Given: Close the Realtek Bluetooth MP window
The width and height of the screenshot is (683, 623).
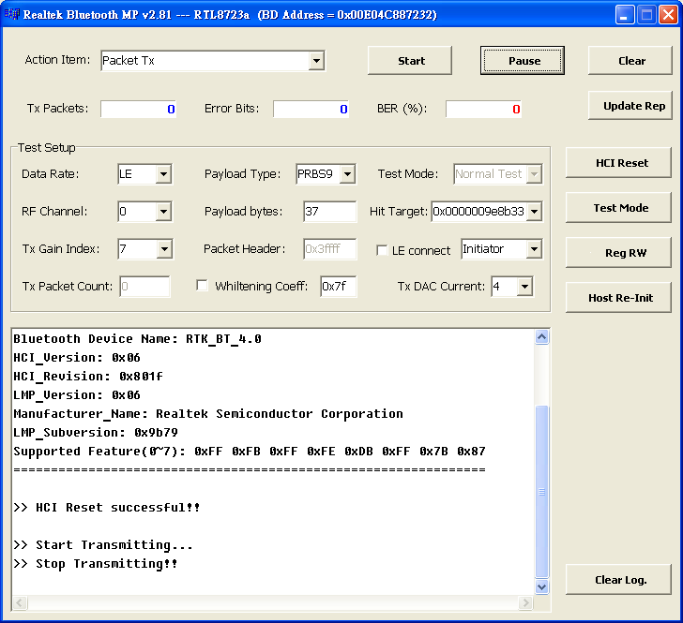Looking at the screenshot, I should [x=668, y=14].
